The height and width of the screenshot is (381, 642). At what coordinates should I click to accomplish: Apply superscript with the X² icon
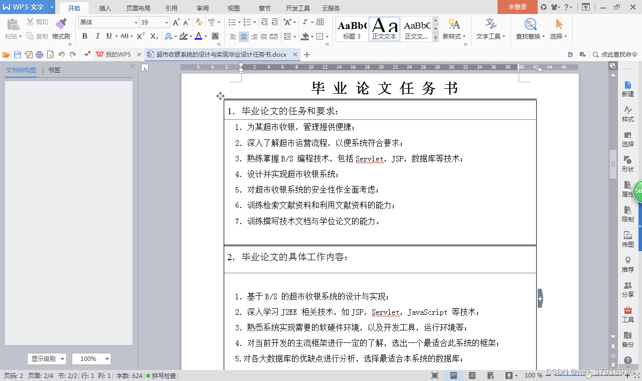pyautogui.click(x=139, y=36)
